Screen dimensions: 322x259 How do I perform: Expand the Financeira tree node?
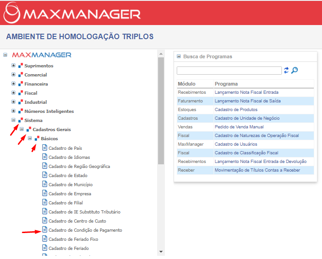pyautogui.click(x=13, y=84)
